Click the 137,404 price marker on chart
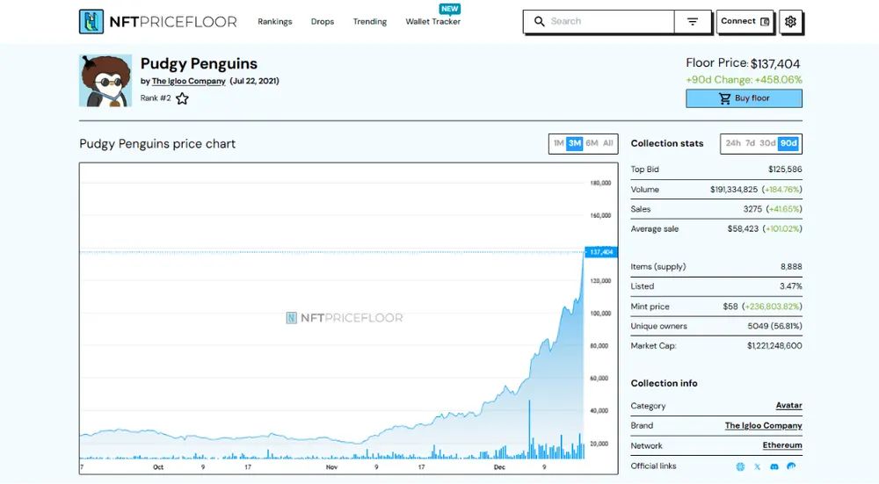The width and height of the screenshot is (879, 484). (600, 252)
